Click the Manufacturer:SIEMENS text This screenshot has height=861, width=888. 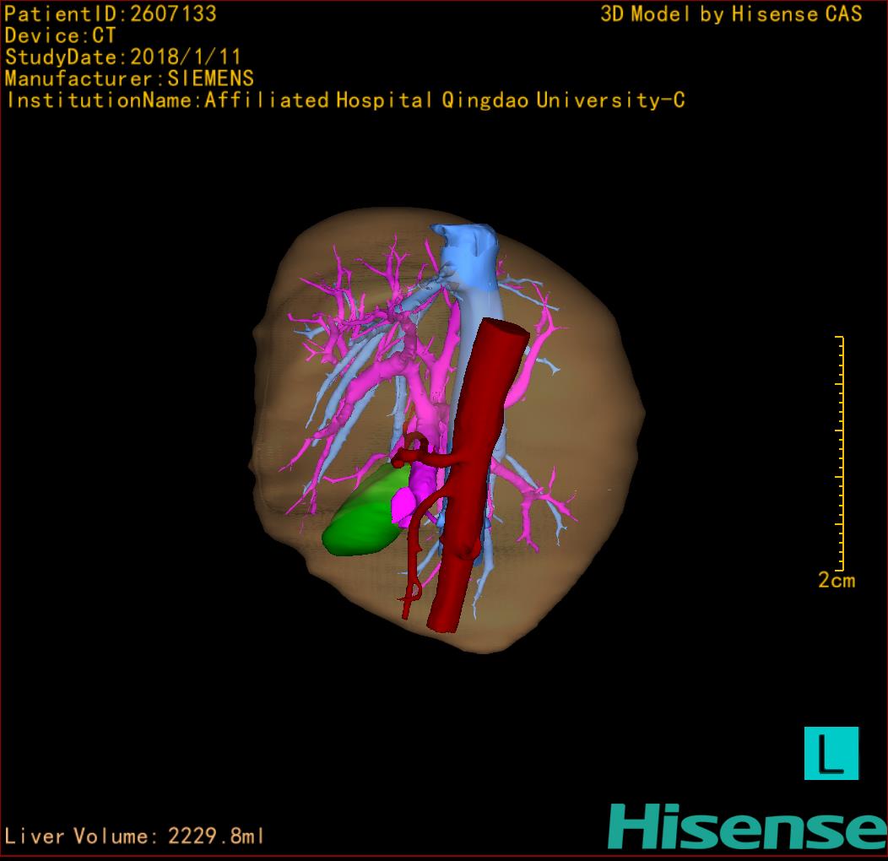[x=129, y=79]
